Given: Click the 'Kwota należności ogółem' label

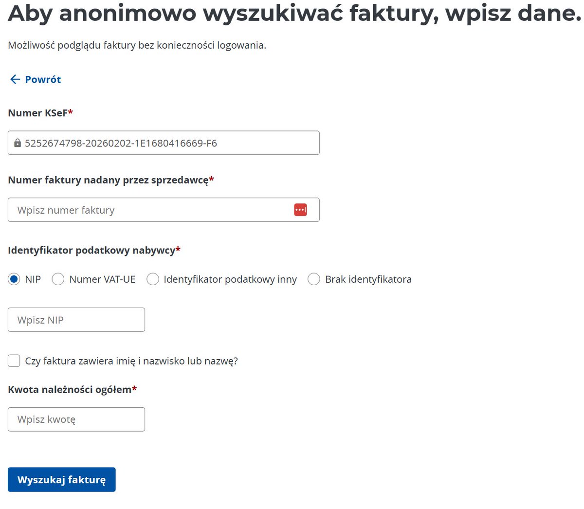Looking at the screenshot, I should pos(73,389).
